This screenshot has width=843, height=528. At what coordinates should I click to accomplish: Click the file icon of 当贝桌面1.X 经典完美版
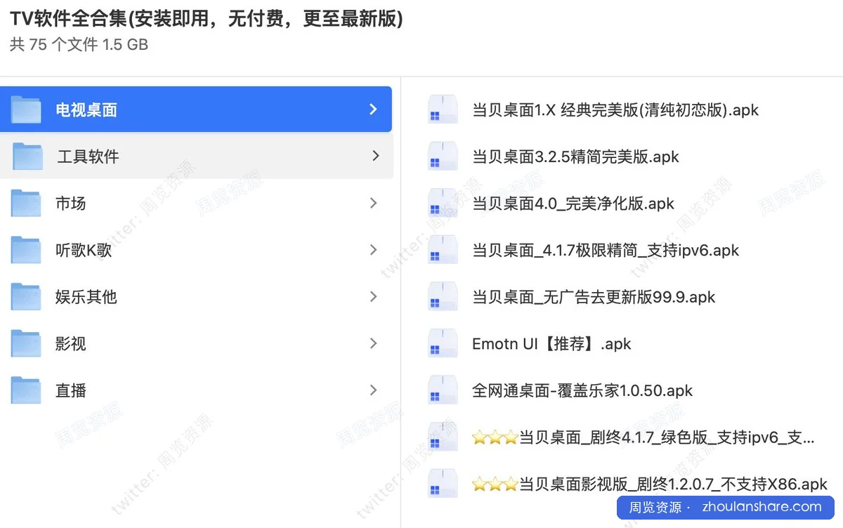[443, 110]
